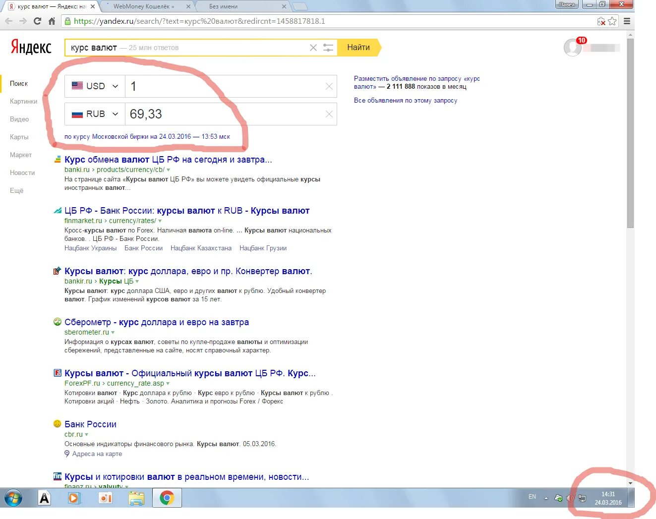Screen dimensions: 656x519
Task: Expand cbr.ru result options arrow
Action: coord(86,435)
